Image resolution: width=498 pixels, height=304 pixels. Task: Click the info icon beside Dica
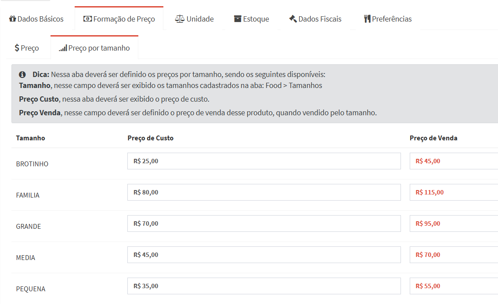click(x=22, y=74)
